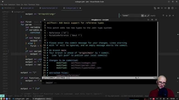Open the Terminal menu
This screenshot has width=179, height=100.
(x=32, y=5)
